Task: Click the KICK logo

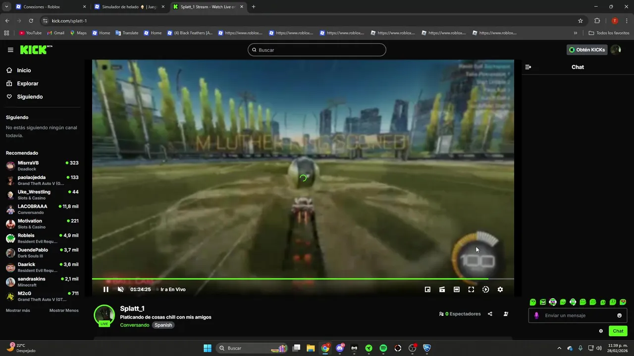Action: 36,49
